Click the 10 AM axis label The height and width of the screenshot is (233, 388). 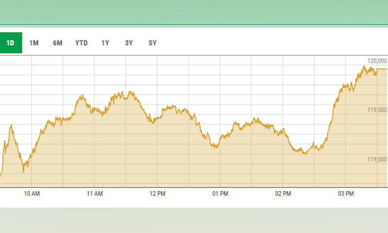[32, 194]
